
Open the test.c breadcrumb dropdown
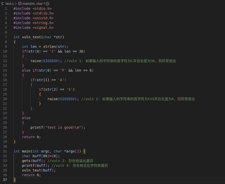pyautogui.click(x=10, y=4)
